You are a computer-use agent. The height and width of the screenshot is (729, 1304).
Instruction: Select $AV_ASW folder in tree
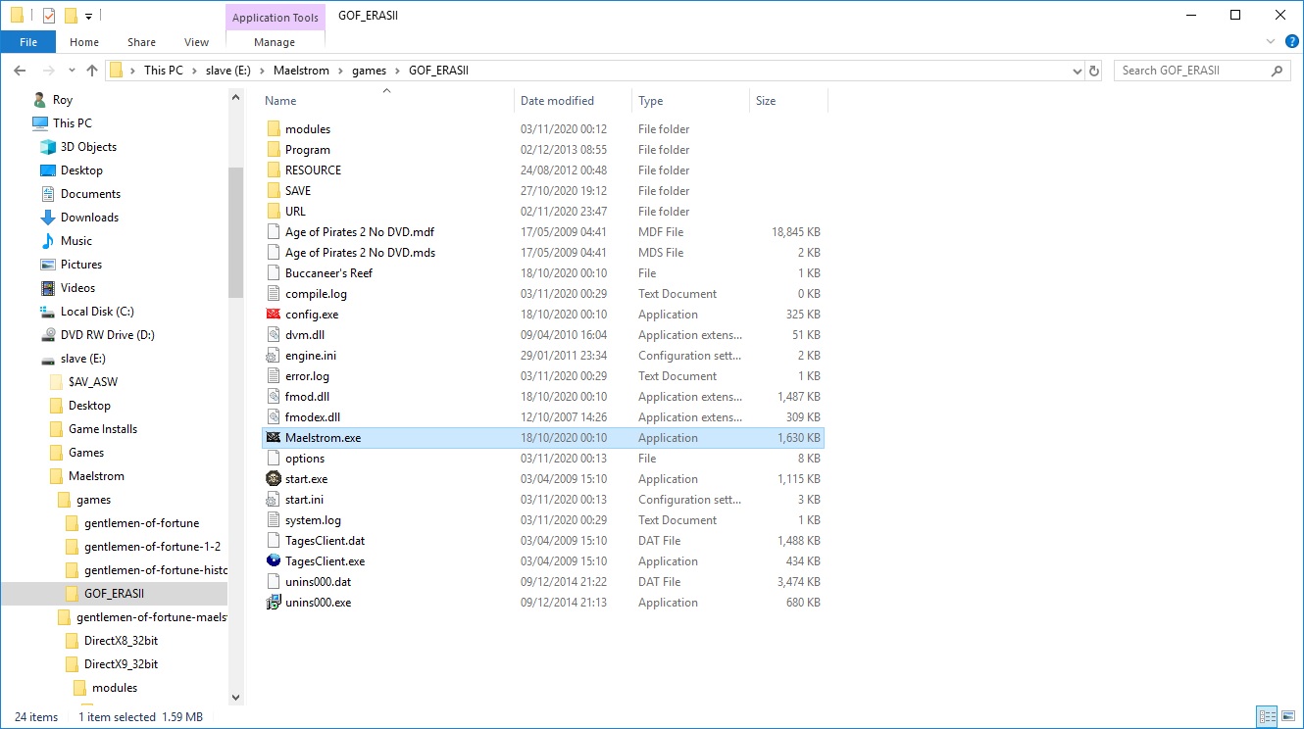tap(92, 382)
